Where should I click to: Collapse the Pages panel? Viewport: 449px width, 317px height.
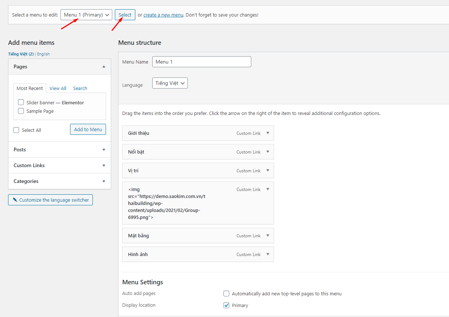[x=104, y=67]
